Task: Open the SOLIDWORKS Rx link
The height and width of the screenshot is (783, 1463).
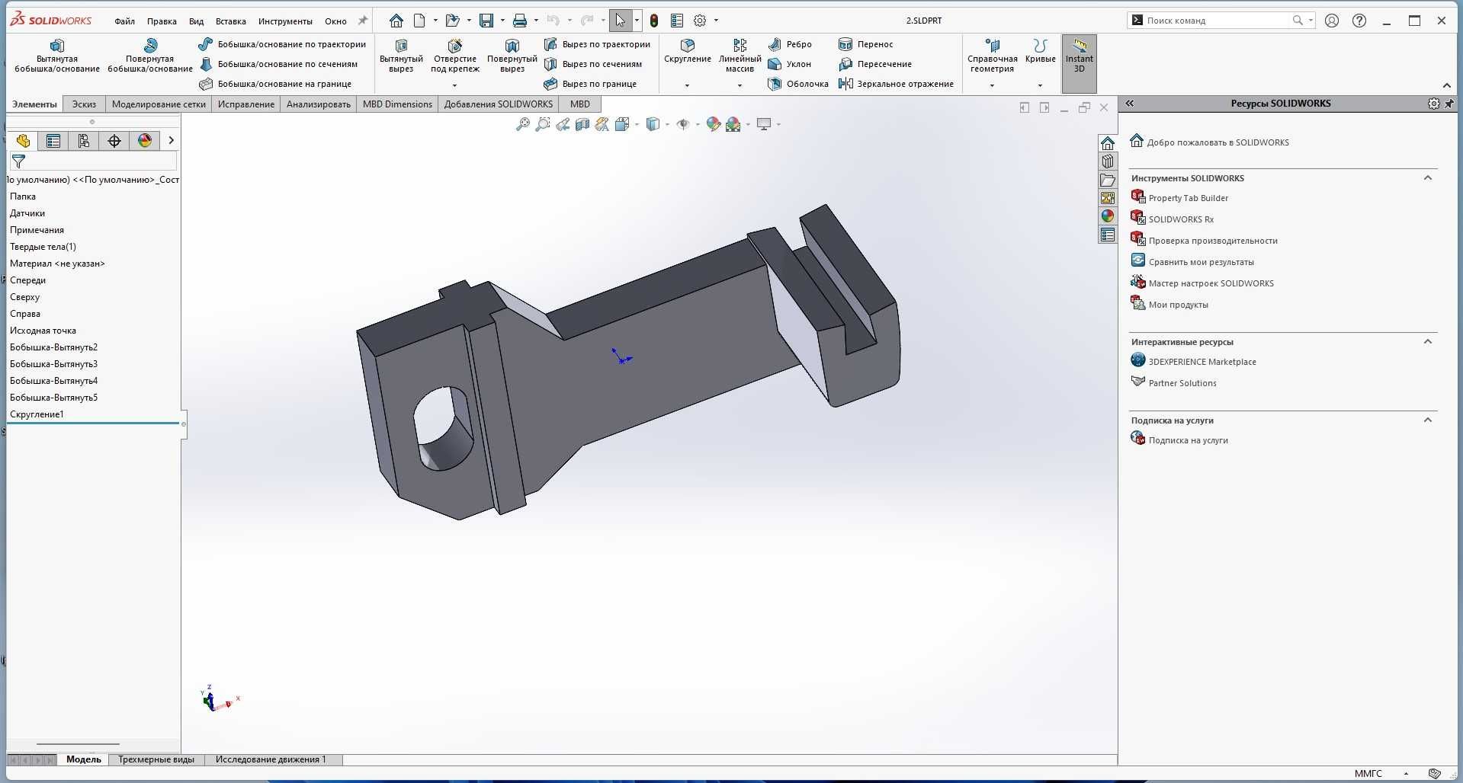Action: 1181,219
